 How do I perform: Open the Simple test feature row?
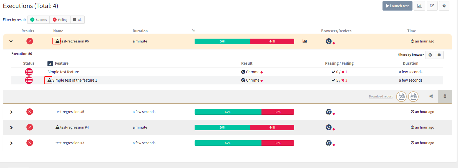227,72
